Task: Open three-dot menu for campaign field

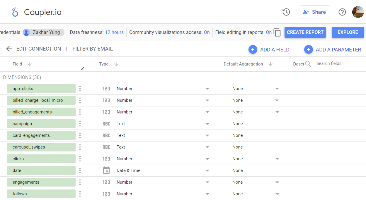Action: (80, 124)
